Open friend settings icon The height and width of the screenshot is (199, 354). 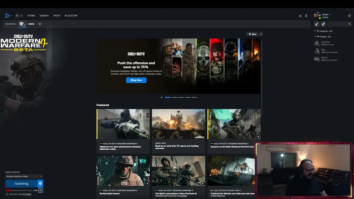pyautogui.click(x=323, y=24)
